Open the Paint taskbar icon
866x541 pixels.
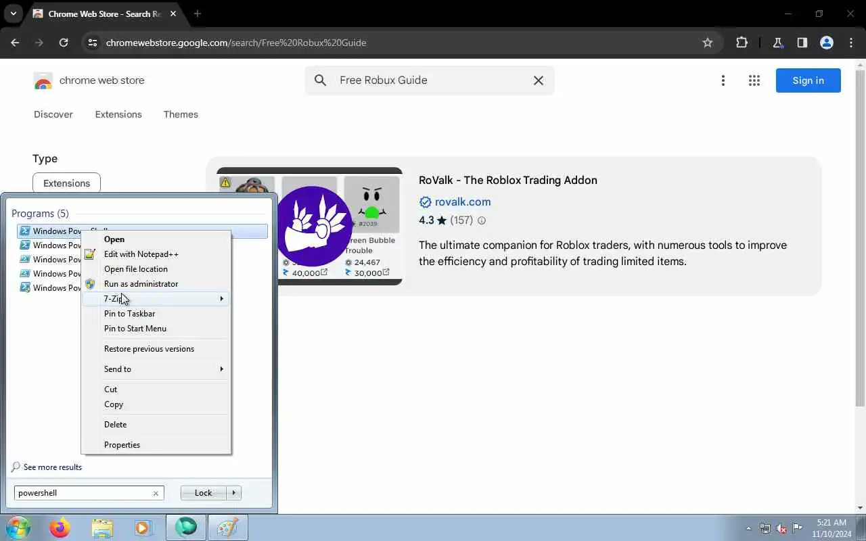coord(227,527)
